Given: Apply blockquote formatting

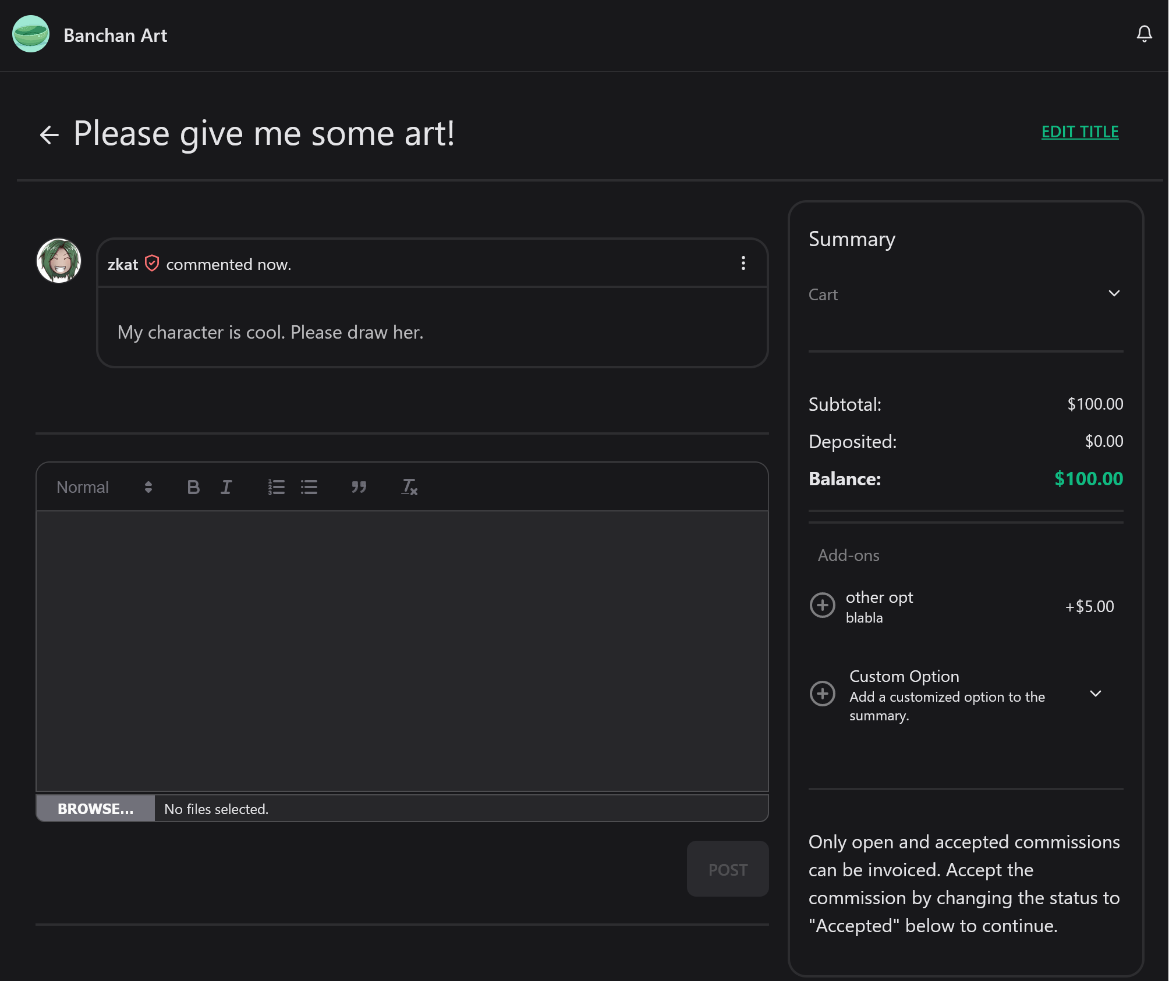Looking at the screenshot, I should 359,487.
